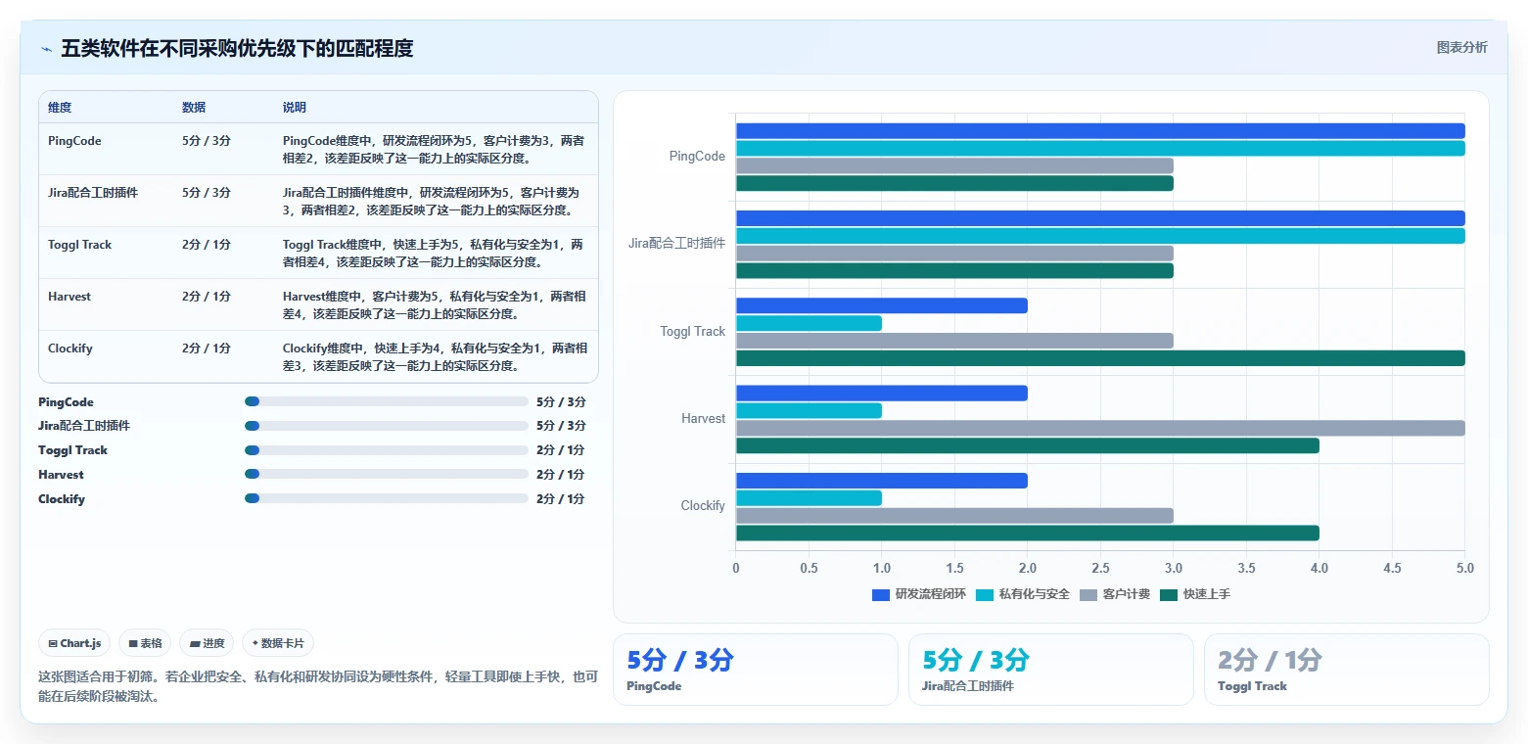
Task: Click the Jira配合工时插件 chart axis label
Action: 676,244
